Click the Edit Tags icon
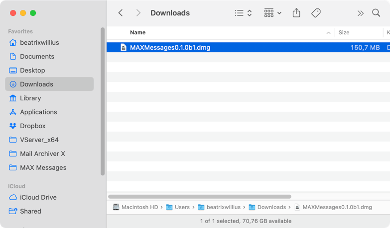The image size is (390, 228). point(316,13)
